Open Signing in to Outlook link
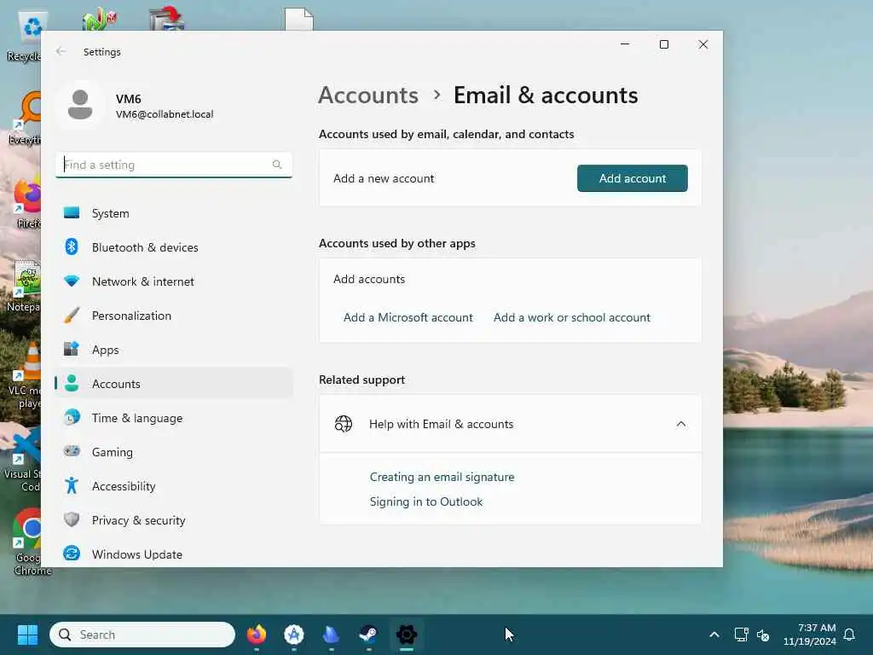Viewport: 873px width, 655px height. (426, 501)
